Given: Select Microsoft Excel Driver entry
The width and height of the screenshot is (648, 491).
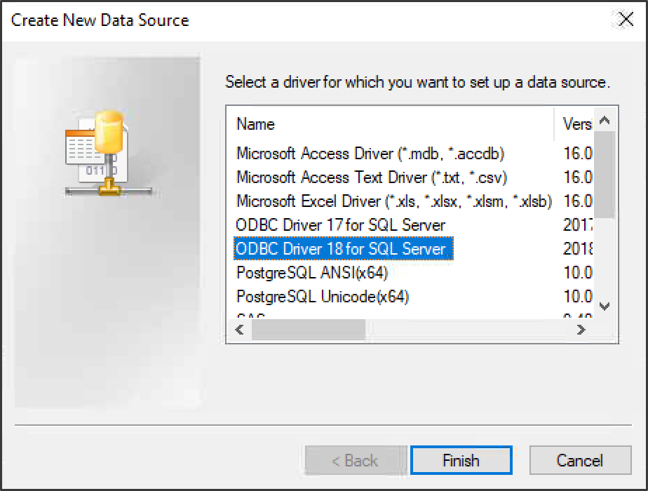Looking at the screenshot, I should [394, 201].
